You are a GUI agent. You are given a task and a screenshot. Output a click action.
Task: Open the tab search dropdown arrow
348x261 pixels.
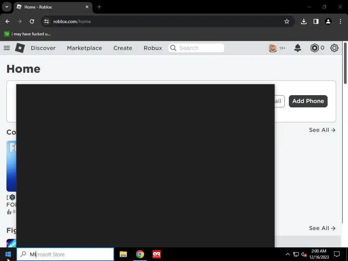point(7,7)
